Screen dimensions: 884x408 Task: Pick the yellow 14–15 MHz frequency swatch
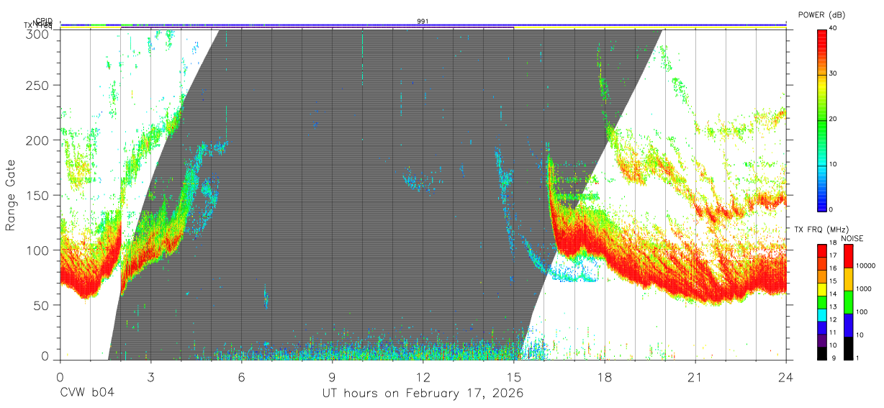click(821, 289)
